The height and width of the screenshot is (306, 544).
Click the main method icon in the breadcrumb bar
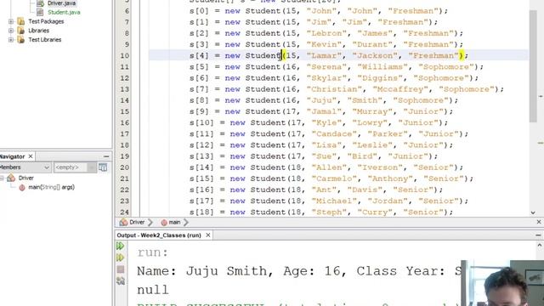pyautogui.click(x=164, y=223)
